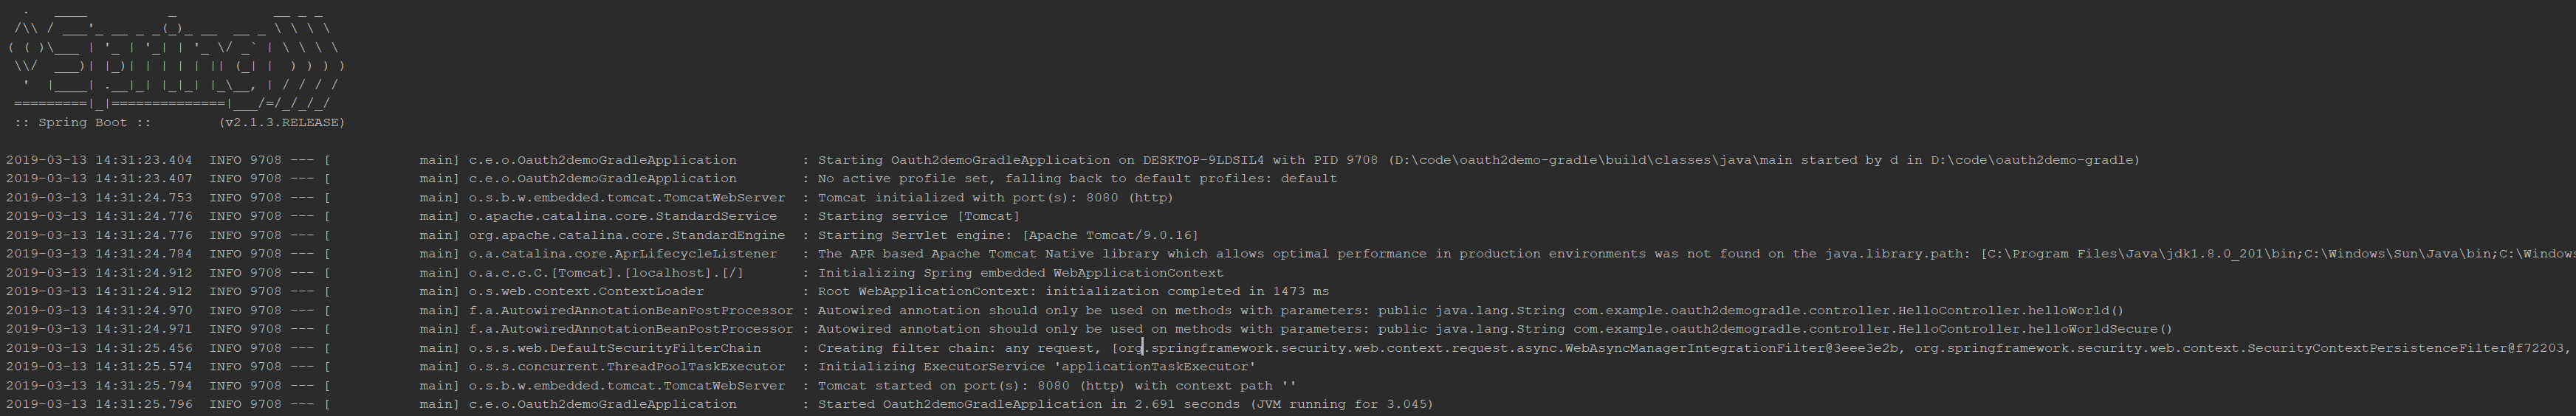Viewport: 2576px width, 416px height.
Task: Click the 'Starting service [Tomcat]' message
Action: [918, 216]
